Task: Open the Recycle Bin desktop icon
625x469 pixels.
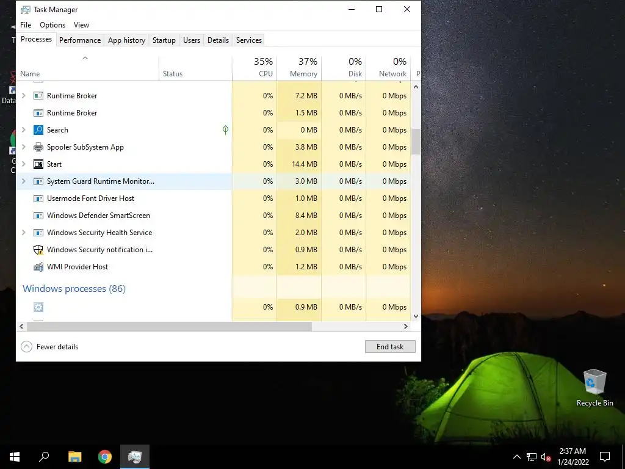Action: click(x=594, y=388)
